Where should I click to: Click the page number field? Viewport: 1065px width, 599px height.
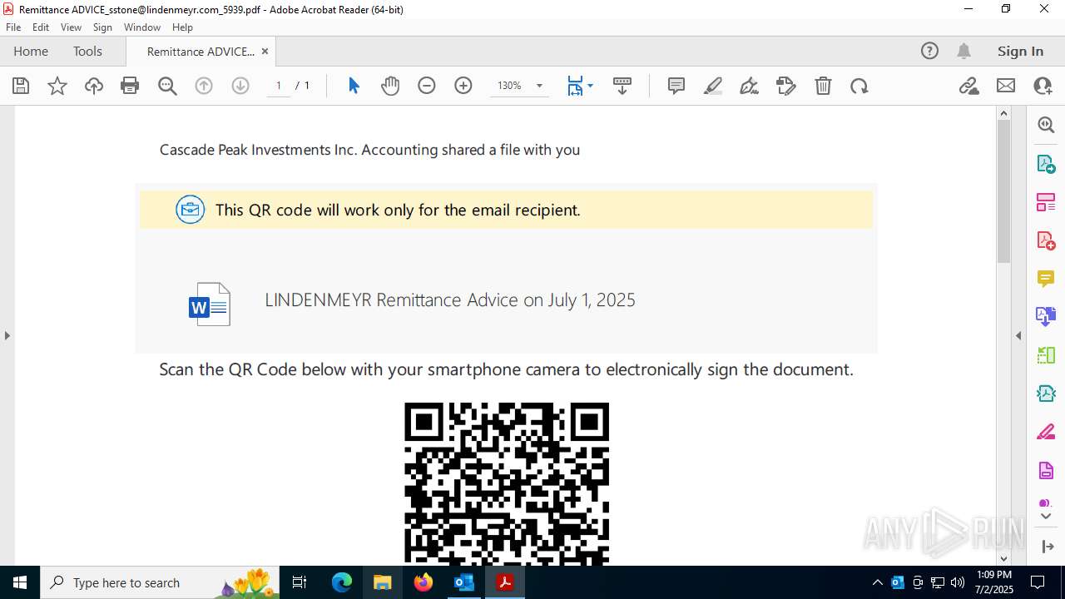tap(279, 86)
